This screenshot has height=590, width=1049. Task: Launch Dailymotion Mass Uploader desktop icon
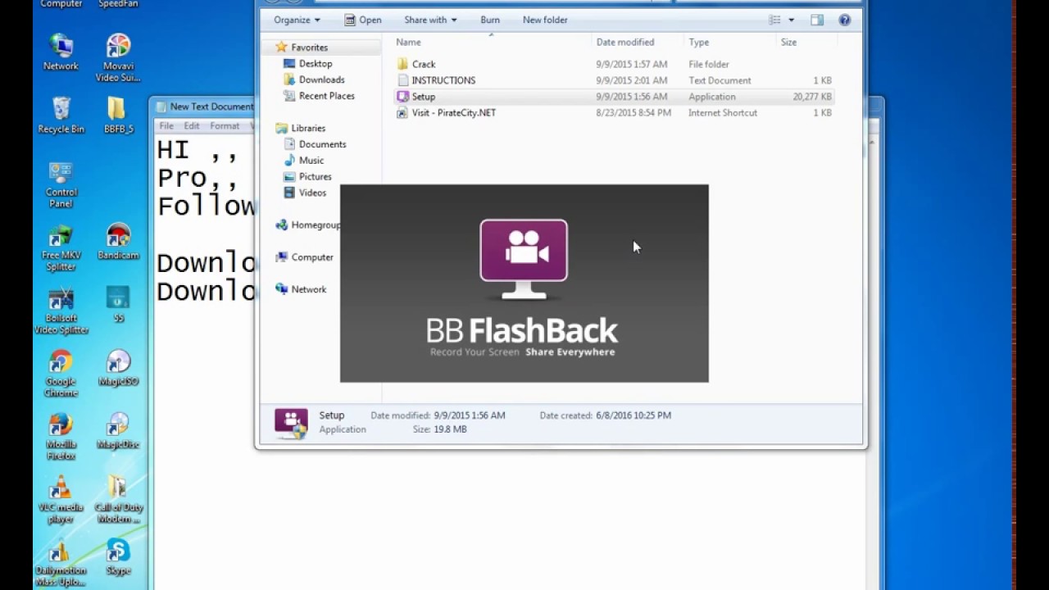[x=61, y=563]
